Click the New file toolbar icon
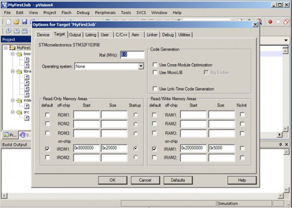Screen dimensions: 292x208 click(x=8, y=22)
